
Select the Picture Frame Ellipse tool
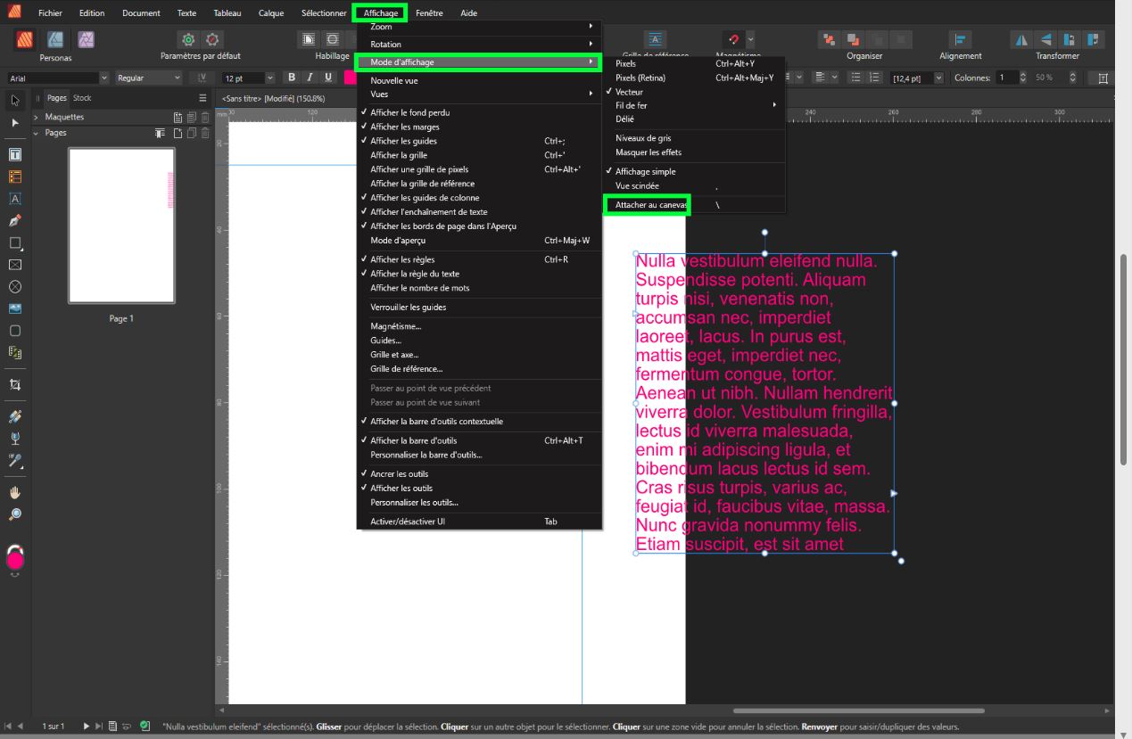15,287
